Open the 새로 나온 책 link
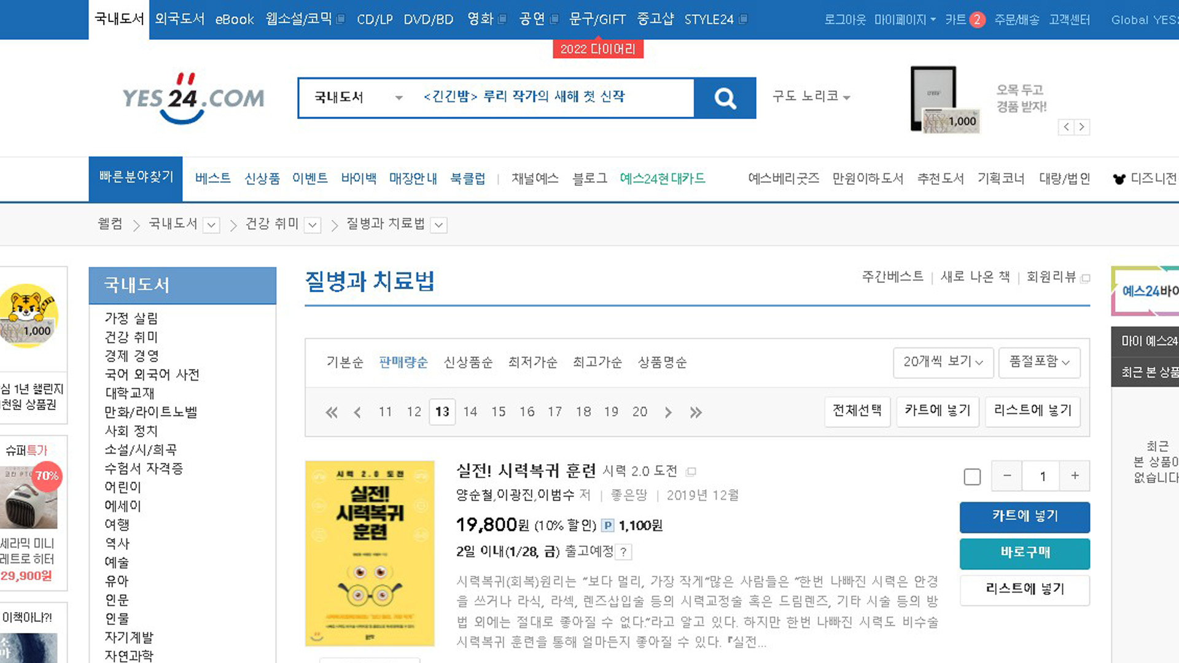The width and height of the screenshot is (1179, 663). tap(975, 277)
